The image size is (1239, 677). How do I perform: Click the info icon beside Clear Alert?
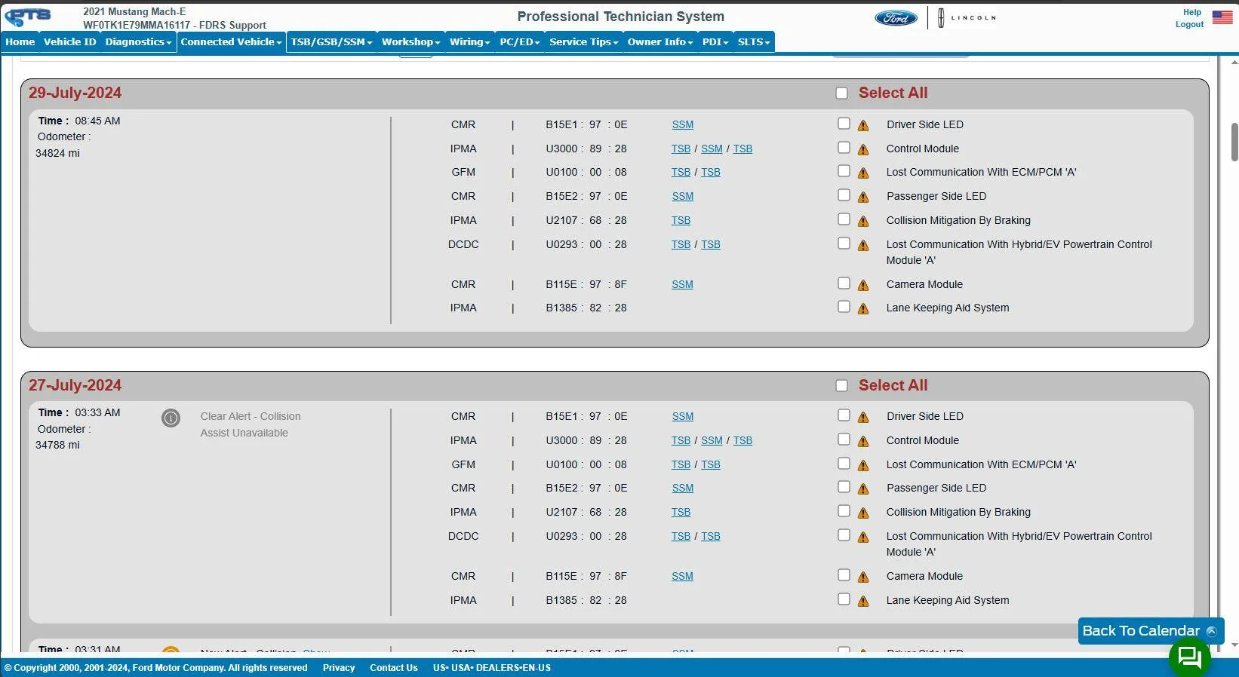tap(171, 418)
